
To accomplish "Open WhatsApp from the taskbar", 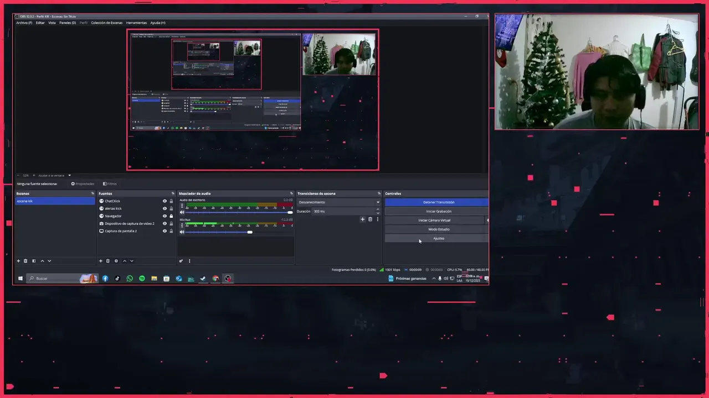I will [x=130, y=279].
